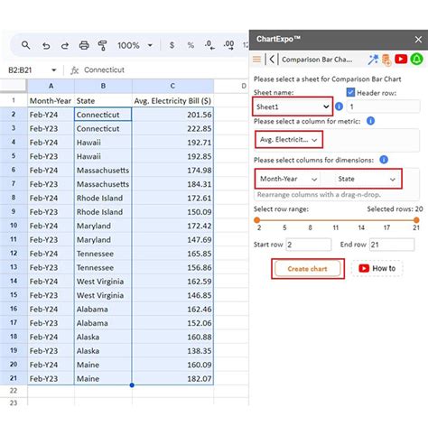
Task: Open the Sheet1 sheet name dropdown
Action: (293, 106)
